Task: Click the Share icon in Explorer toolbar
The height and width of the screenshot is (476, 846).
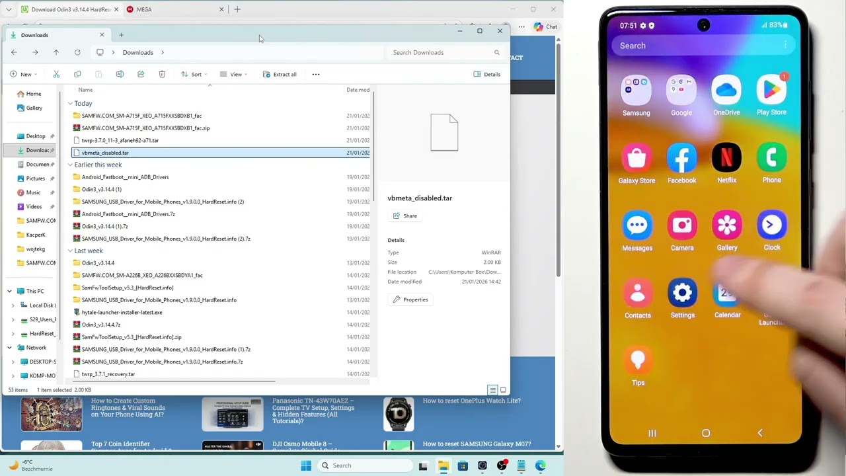Action: pos(141,74)
